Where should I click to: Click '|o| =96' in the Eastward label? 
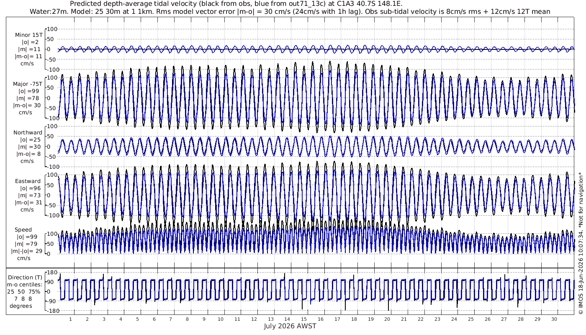coord(30,188)
